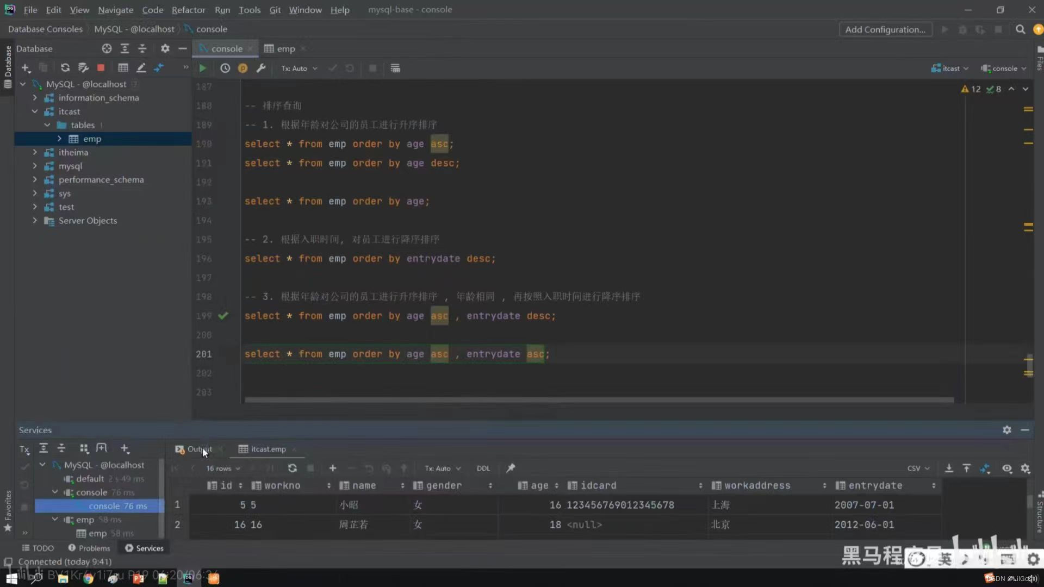
Task: Switch to the emp editor tab
Action: [285, 49]
